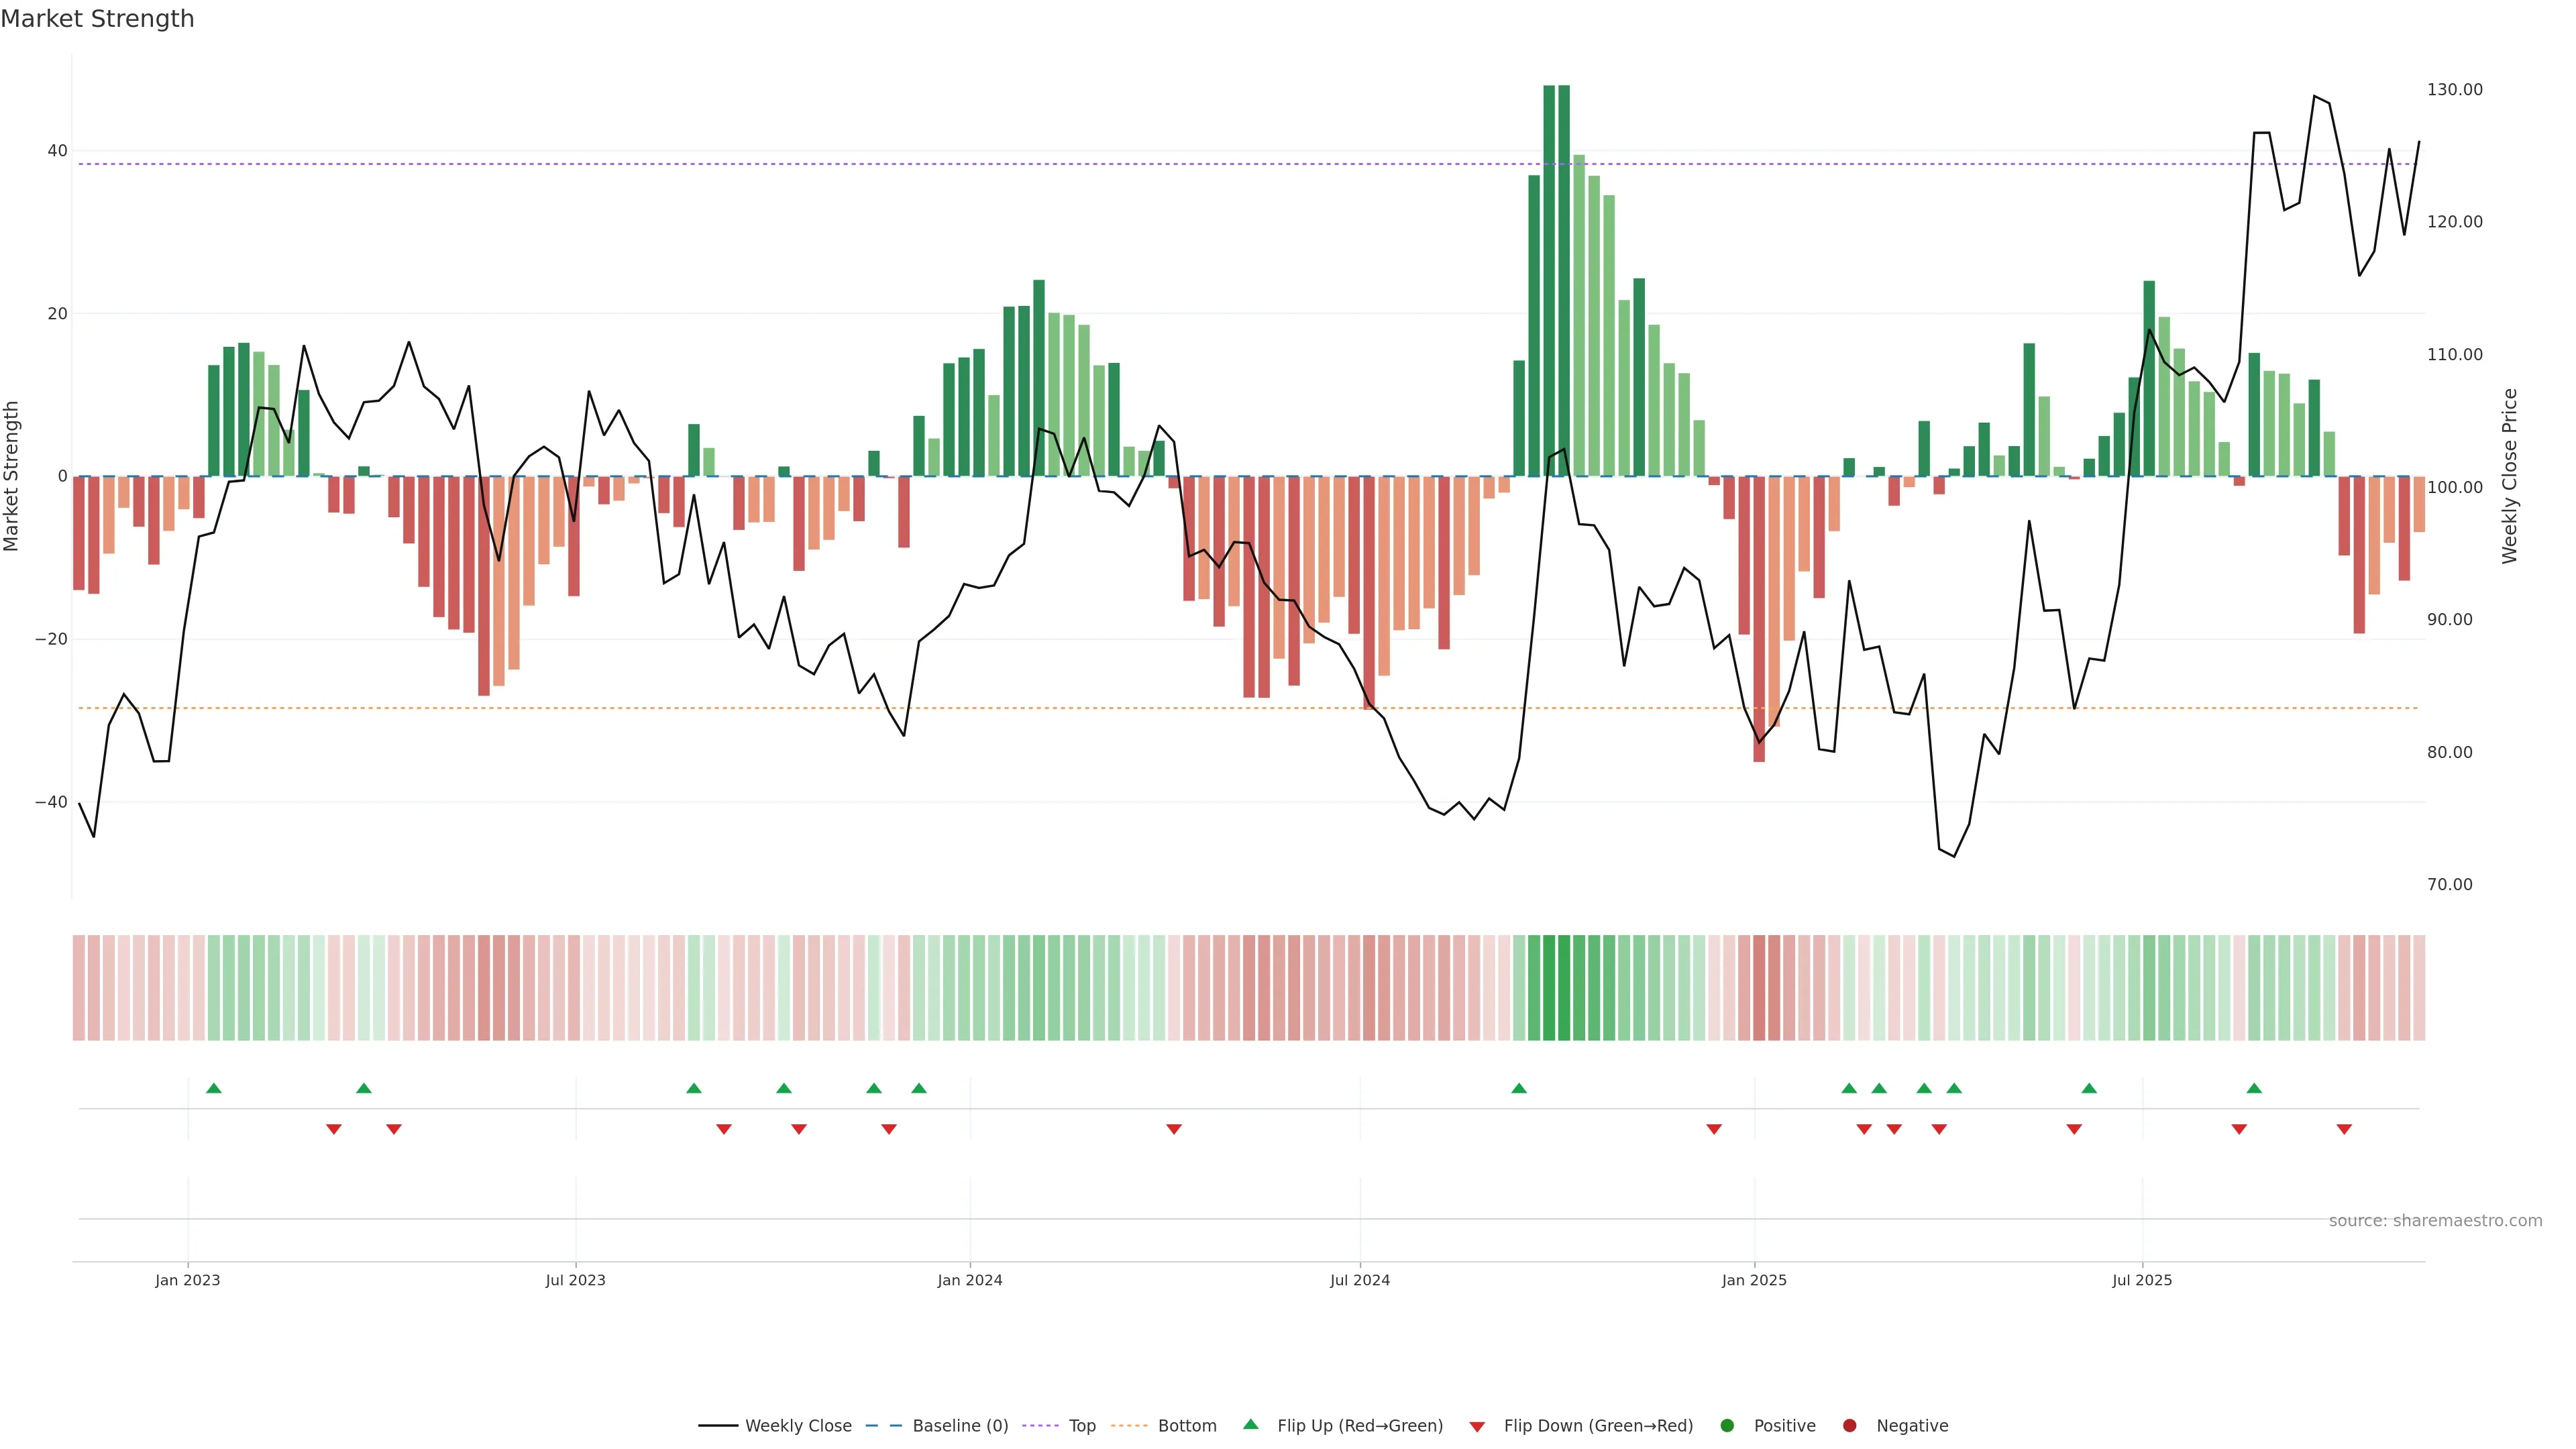Click the Negative red circle legend icon
Image resolution: width=2576 pixels, height=1449 pixels.
(x=1849, y=1426)
